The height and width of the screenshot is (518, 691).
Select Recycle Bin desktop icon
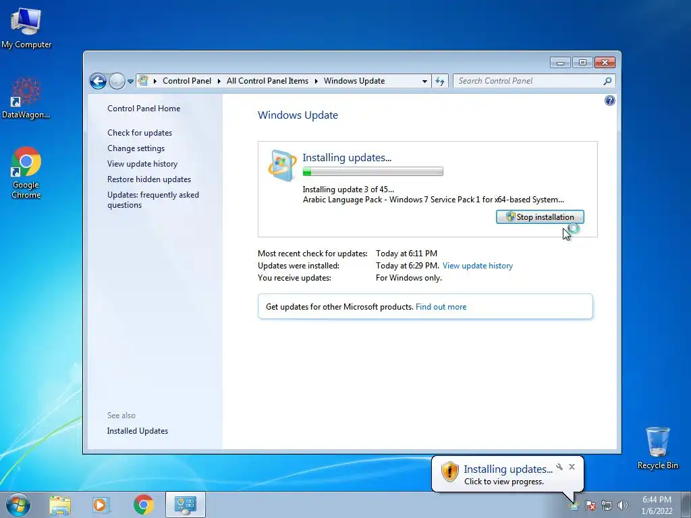[657, 448]
